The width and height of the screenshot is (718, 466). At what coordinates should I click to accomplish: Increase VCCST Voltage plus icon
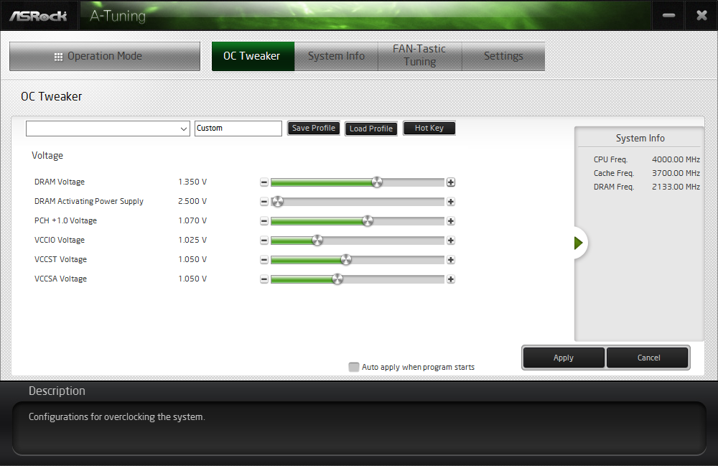[x=451, y=260]
